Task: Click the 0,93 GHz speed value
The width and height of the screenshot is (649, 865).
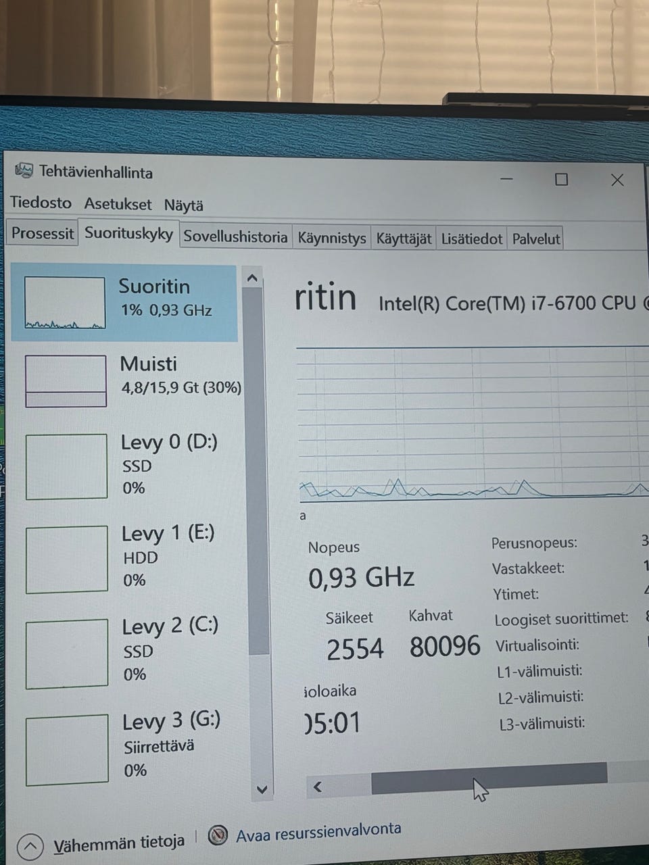Action: tap(361, 578)
